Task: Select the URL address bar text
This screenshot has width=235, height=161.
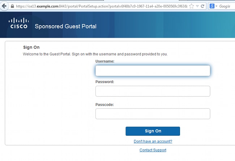Action: (x=102, y=6)
